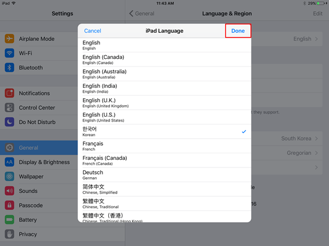Viewport: 329px width, 246px height.
Task: Open Passcode settings
Action: pyautogui.click(x=39, y=206)
